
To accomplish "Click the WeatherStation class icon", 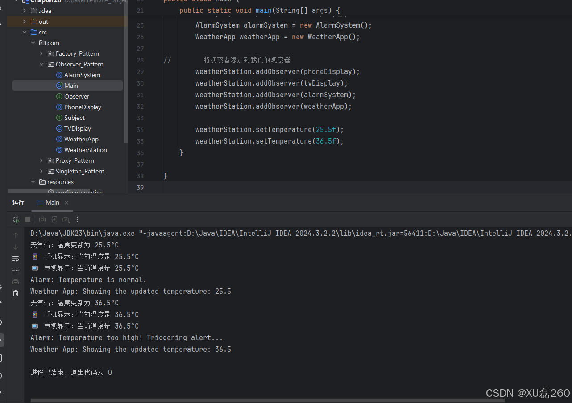I will (59, 150).
